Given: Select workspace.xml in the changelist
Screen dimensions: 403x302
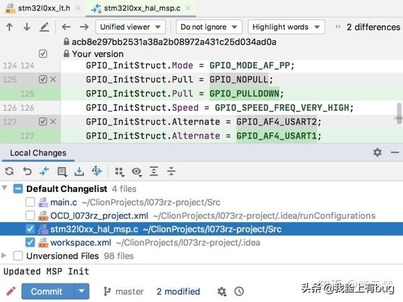Looking at the screenshot, I should [201, 242].
